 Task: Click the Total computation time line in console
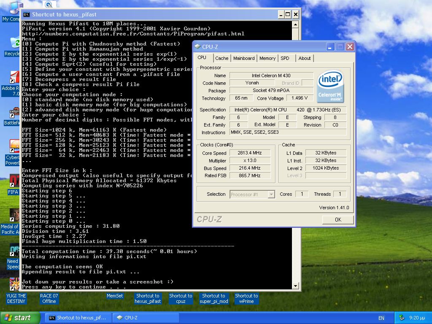tap(109, 251)
